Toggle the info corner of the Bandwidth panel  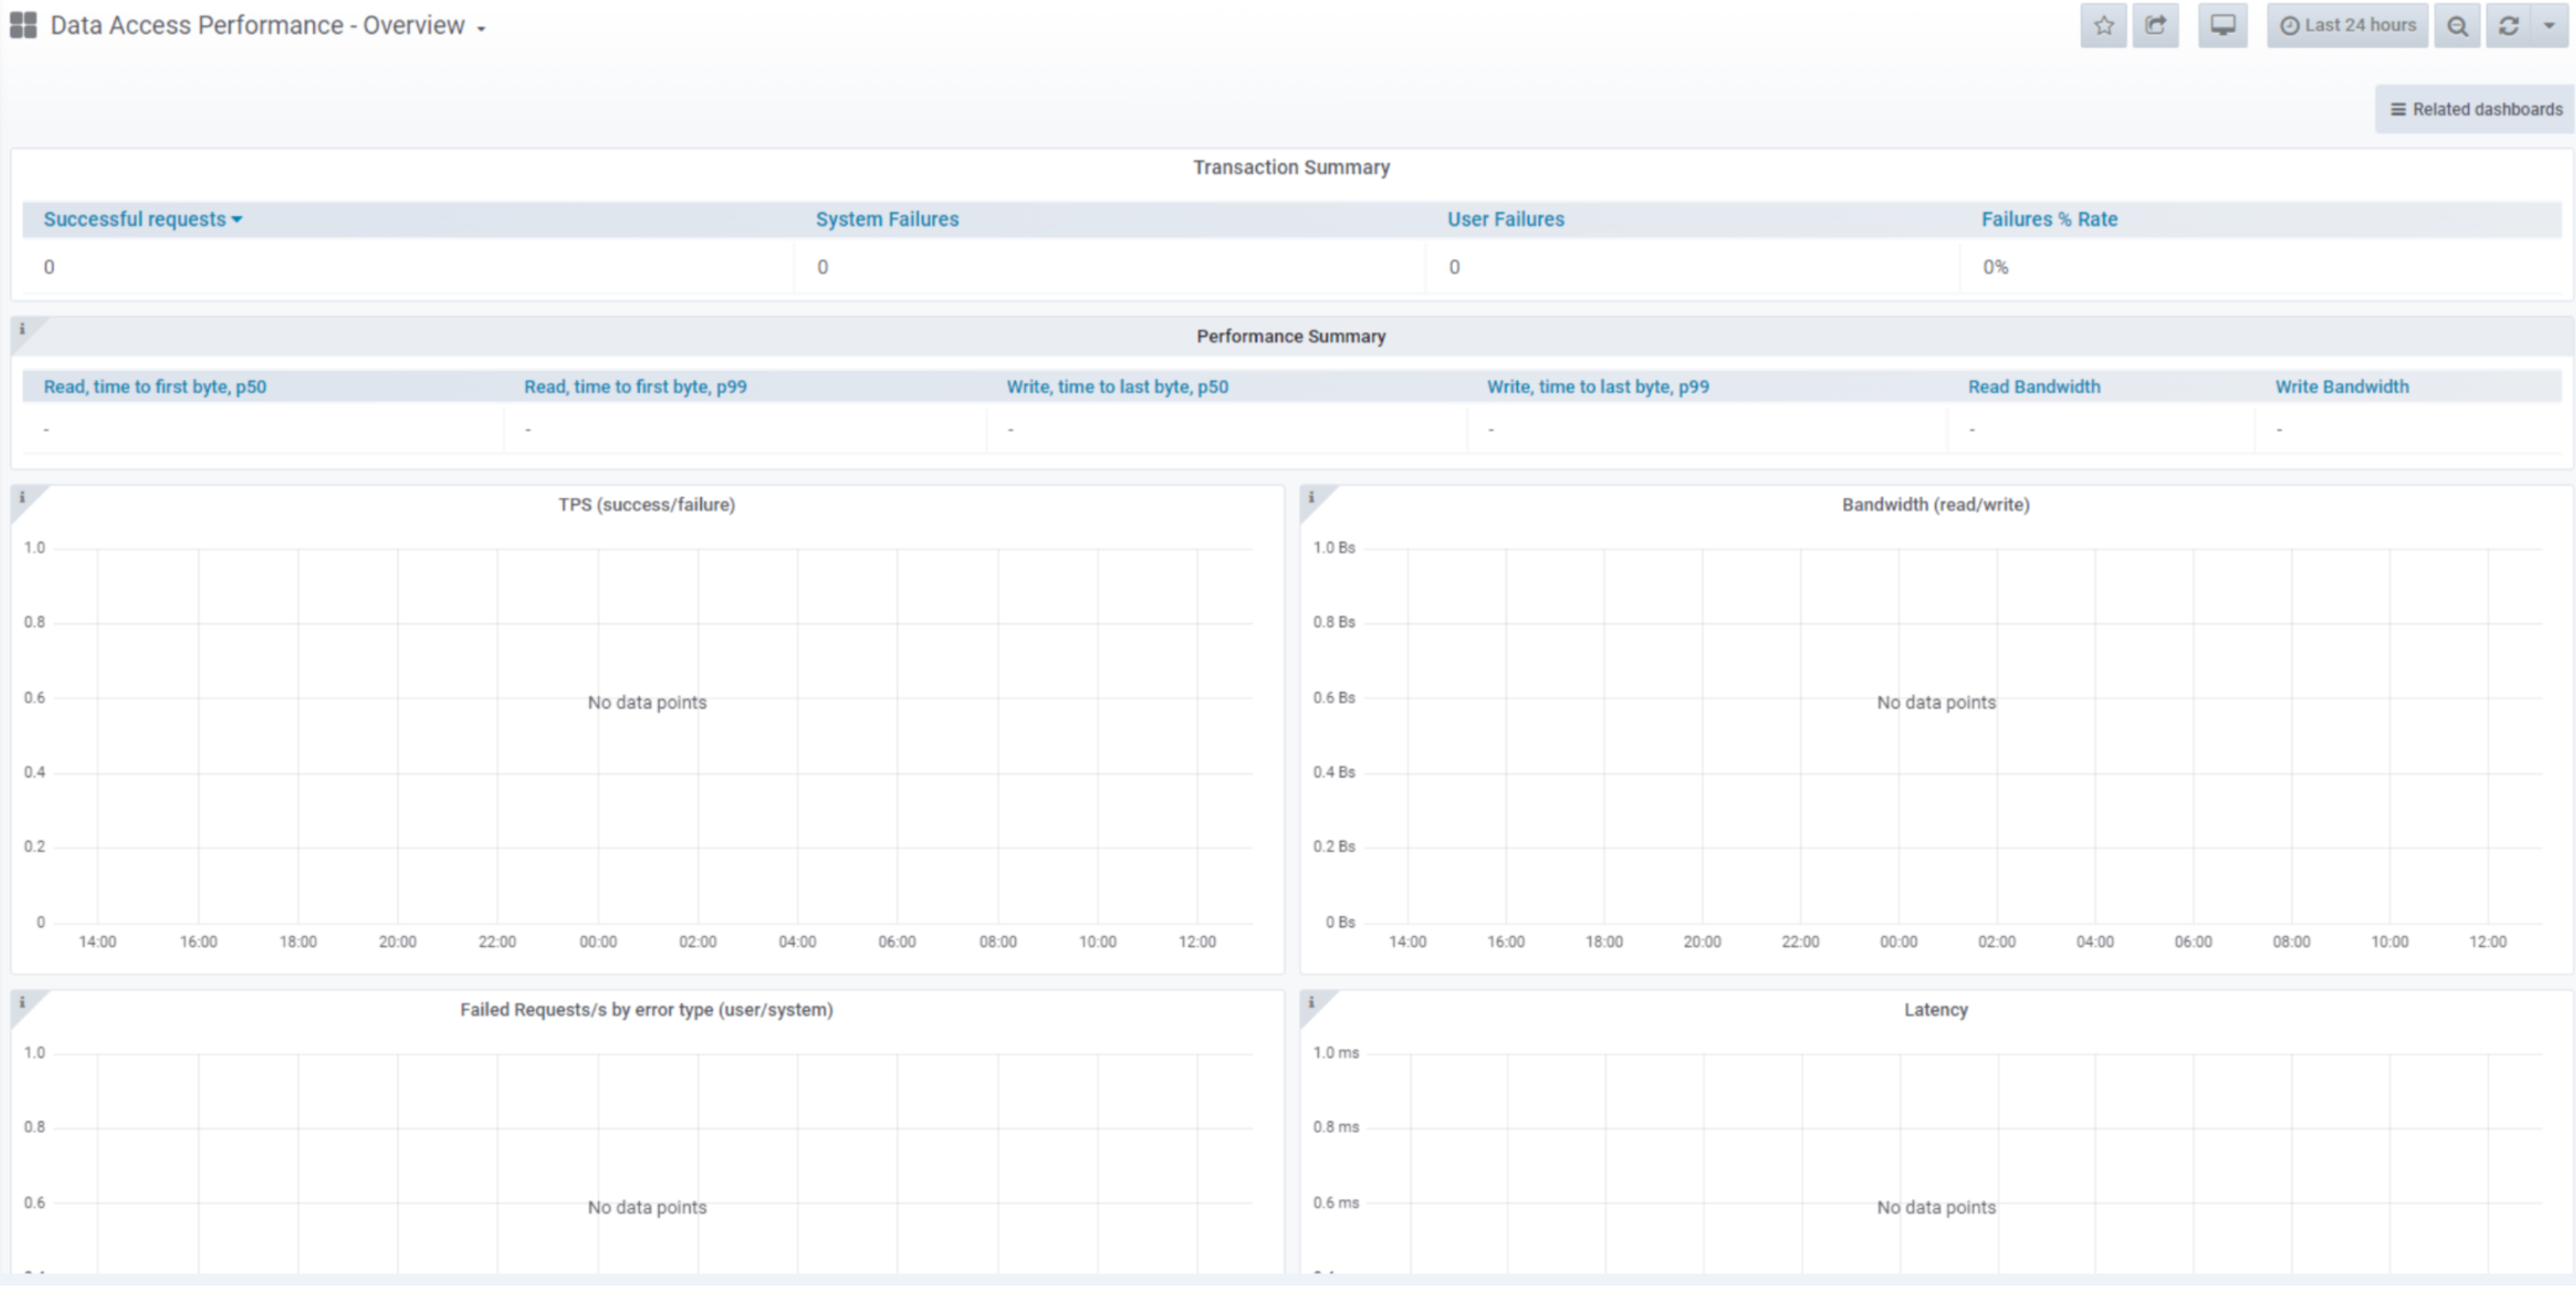(1311, 496)
